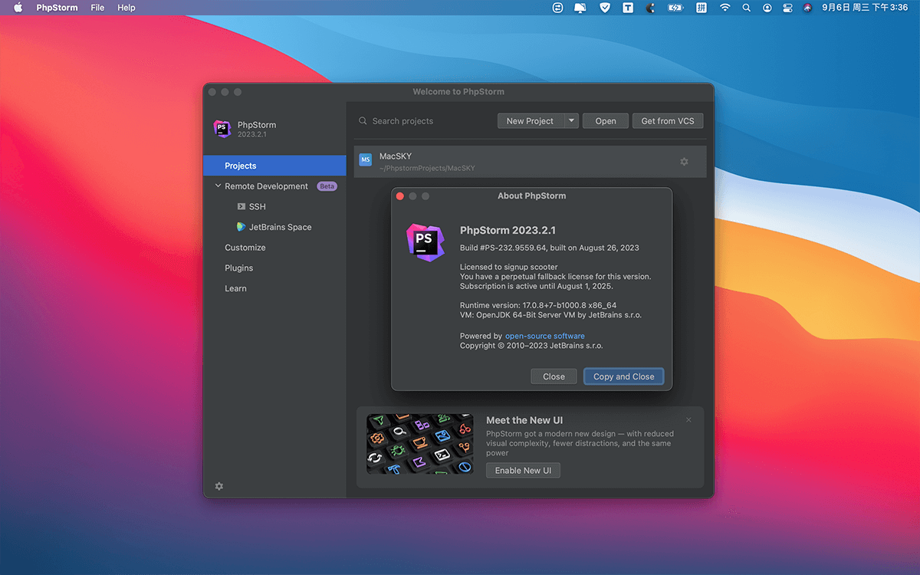Click the Runtime version line
This screenshot has width=920, height=575.
click(x=538, y=306)
